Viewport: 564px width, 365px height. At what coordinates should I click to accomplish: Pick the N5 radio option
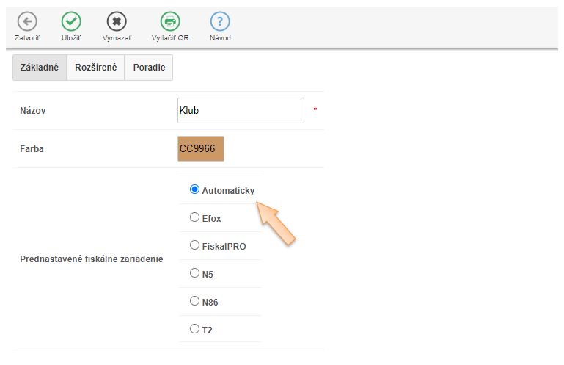click(x=194, y=273)
